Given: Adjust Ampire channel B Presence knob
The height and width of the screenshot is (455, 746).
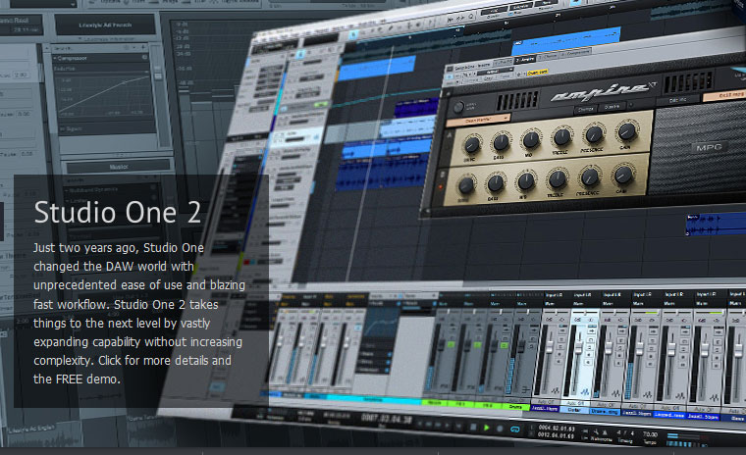Looking at the screenshot, I should coord(589,177).
